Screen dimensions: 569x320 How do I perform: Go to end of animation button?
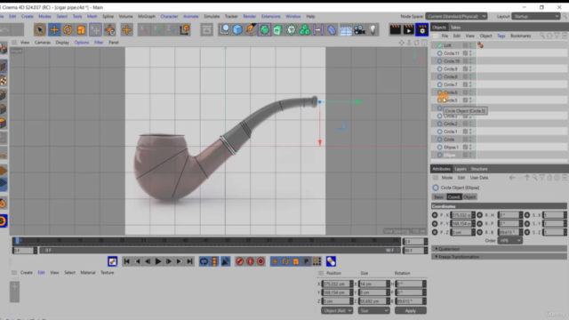tap(189, 261)
